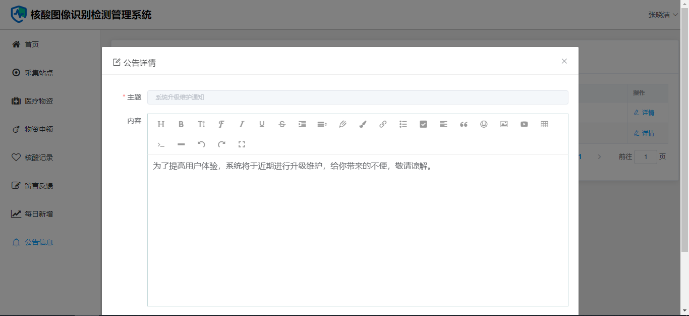Click inside the announcement content text area

pos(358,230)
